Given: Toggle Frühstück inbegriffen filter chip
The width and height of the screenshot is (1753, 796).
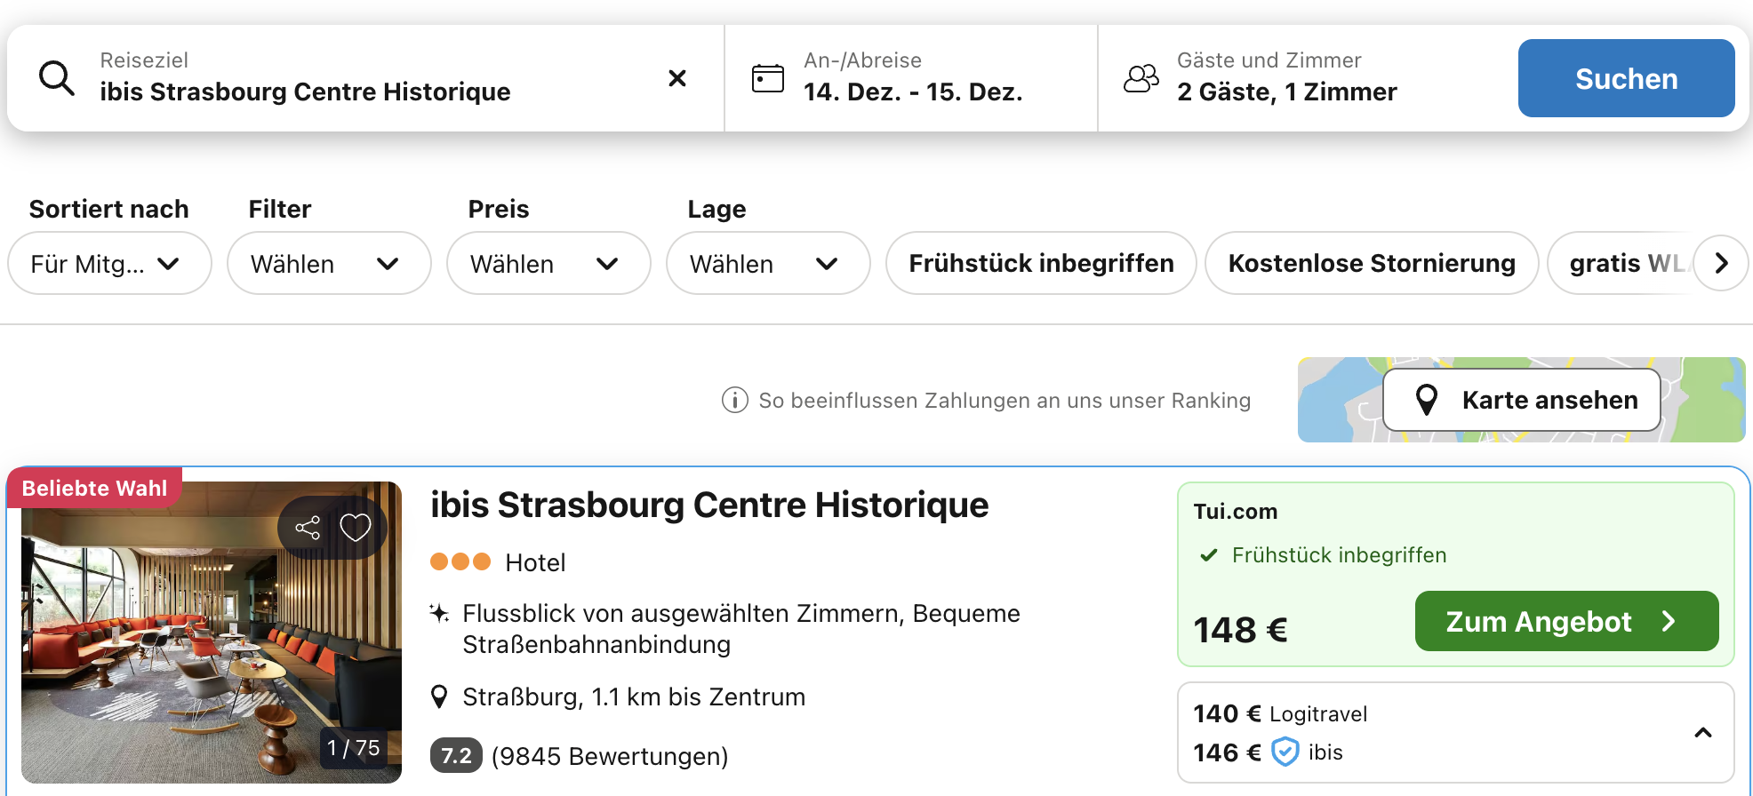Looking at the screenshot, I should point(1040,263).
